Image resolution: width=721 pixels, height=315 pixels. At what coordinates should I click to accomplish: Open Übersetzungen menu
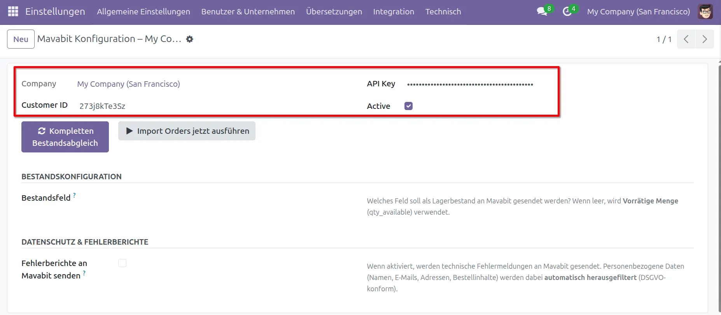tap(334, 12)
